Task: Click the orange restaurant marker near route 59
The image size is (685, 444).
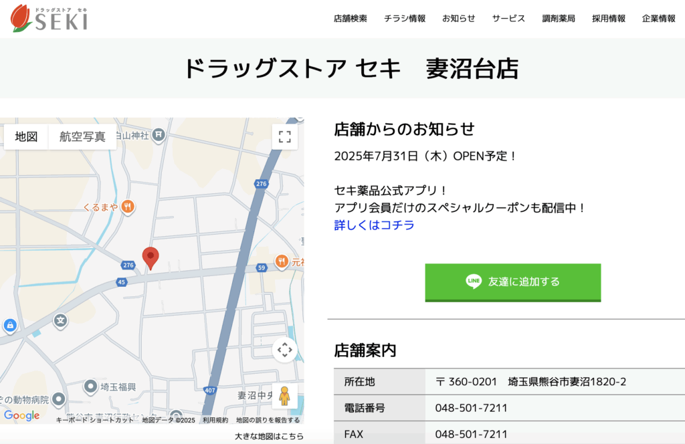Action: 282,261
